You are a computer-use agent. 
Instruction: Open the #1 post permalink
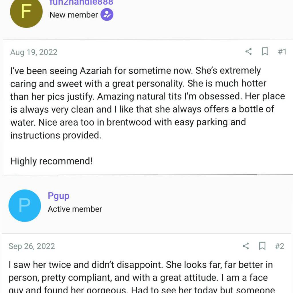coord(282,52)
